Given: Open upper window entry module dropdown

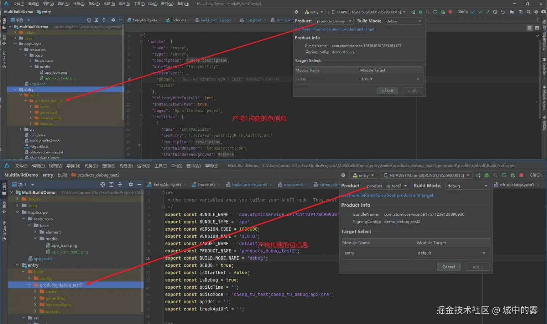Looking at the screenshot, I should tap(314, 12).
